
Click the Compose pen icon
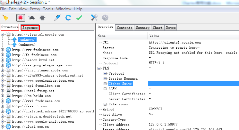57,18
